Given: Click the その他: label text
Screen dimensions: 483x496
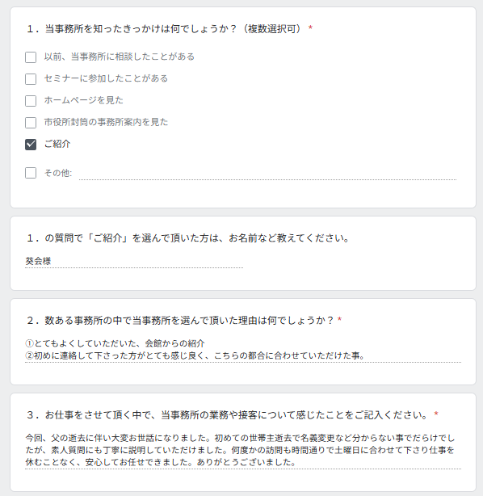Looking at the screenshot, I should click(x=58, y=173).
